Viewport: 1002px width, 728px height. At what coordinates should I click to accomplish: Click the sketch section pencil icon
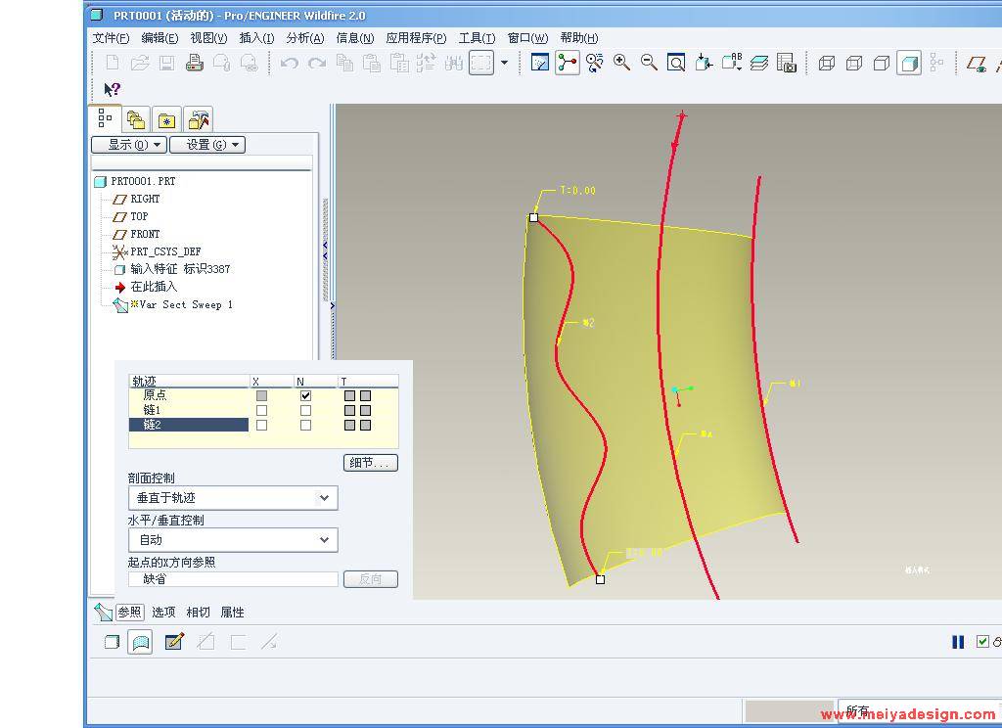pos(174,642)
